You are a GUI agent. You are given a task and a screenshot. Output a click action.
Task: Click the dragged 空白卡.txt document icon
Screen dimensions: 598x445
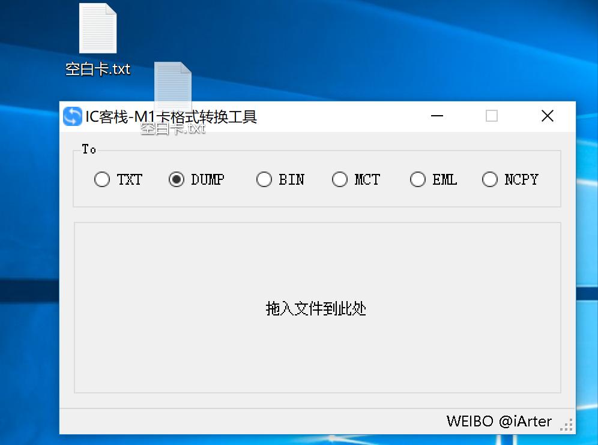[173, 87]
